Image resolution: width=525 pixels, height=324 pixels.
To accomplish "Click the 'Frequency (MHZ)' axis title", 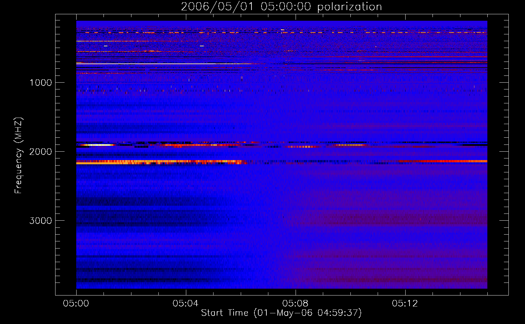I will 18,156.
